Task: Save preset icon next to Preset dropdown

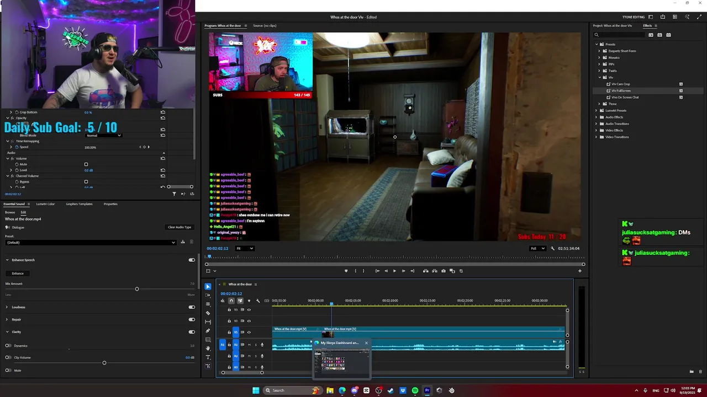Action: click(183, 242)
